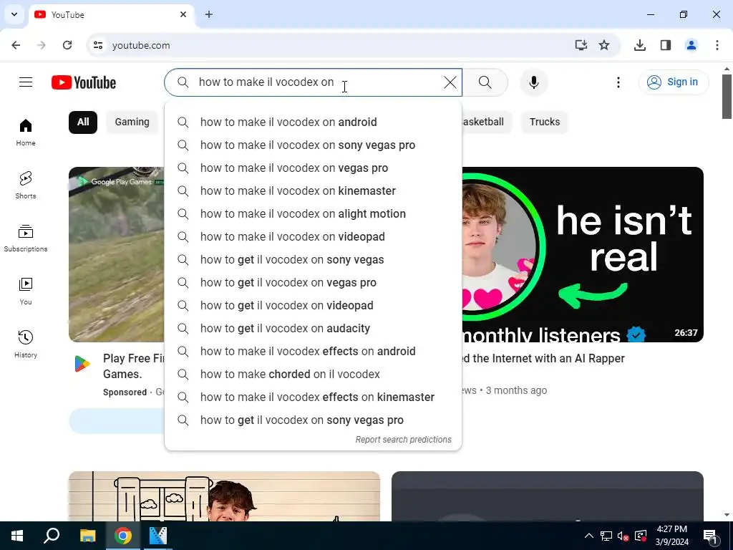Open File Explorer from taskbar
The width and height of the screenshot is (733, 550).
[x=87, y=536]
